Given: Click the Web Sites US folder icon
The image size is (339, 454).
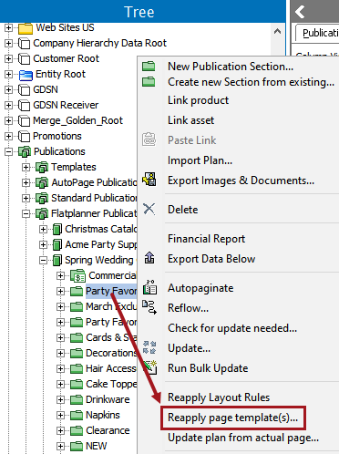Looking at the screenshot, I should point(26,28).
